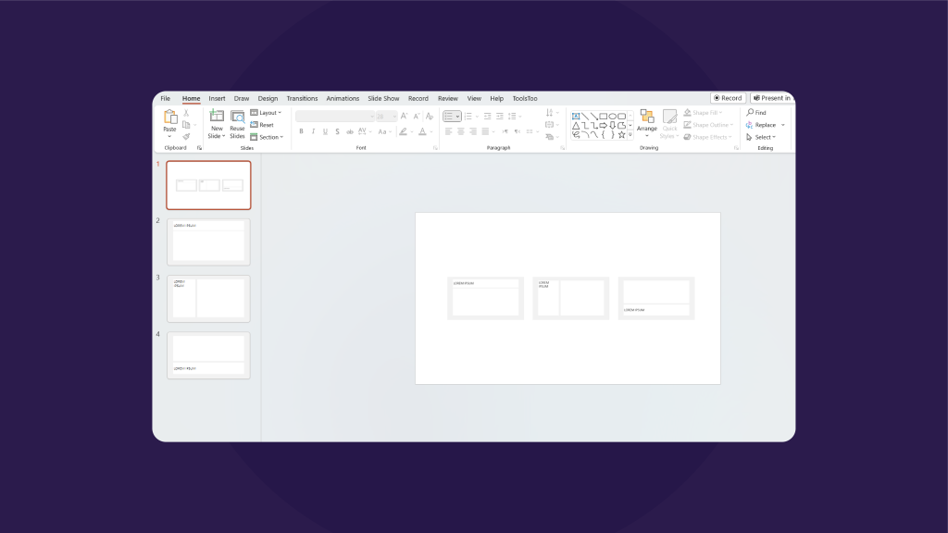Screen dimensions: 948x533
Task: Open the Slide Show tab
Action: (x=383, y=98)
